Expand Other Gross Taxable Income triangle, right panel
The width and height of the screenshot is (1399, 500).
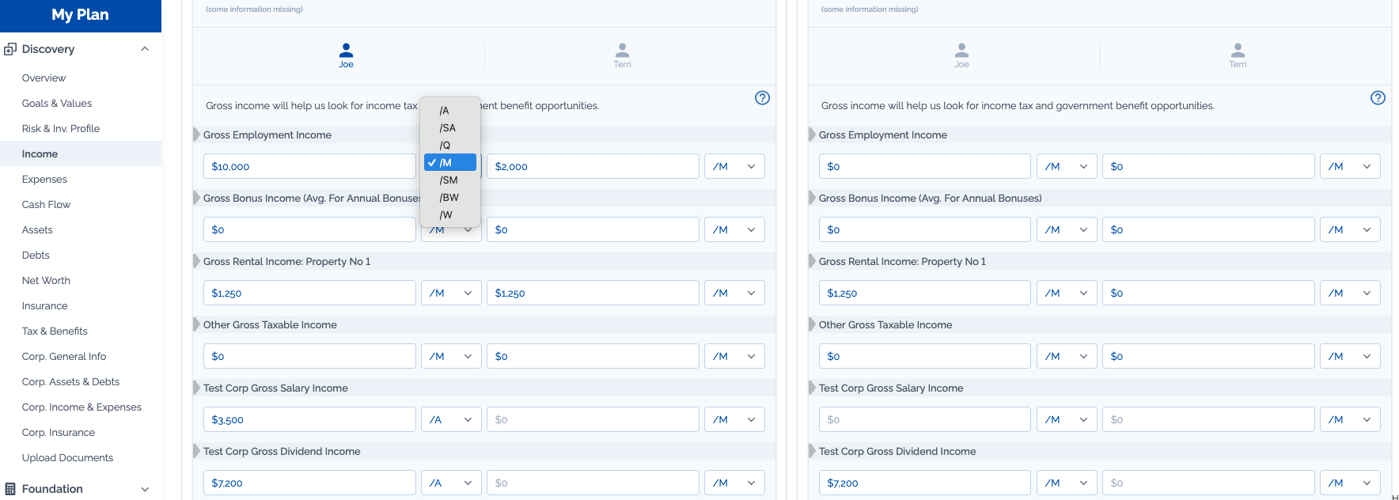coord(813,324)
